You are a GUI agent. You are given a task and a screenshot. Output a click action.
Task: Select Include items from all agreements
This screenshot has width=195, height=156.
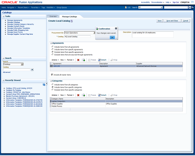point(53,47)
